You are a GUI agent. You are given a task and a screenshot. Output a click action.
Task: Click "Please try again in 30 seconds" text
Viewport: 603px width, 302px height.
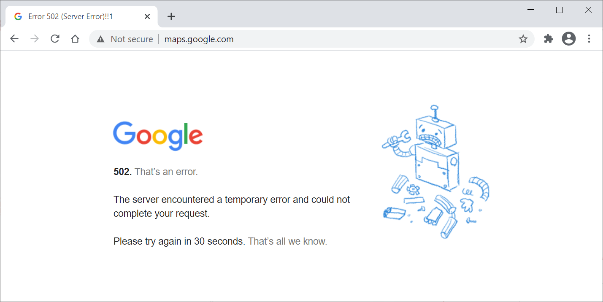179,241
